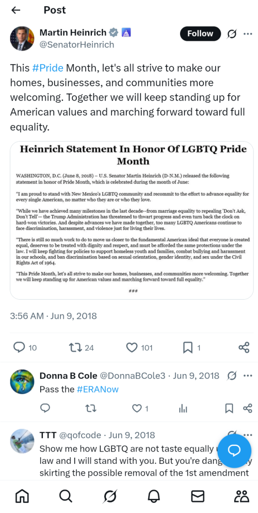Reply to the main post with 10 replies
The image size is (258, 513).
coord(19,348)
